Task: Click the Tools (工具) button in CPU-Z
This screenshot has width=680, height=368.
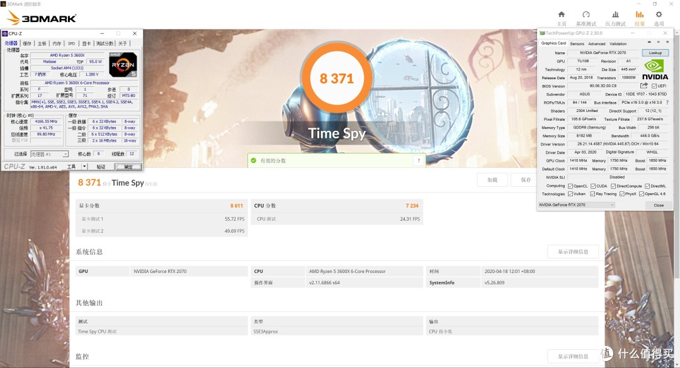Action: pos(71,167)
